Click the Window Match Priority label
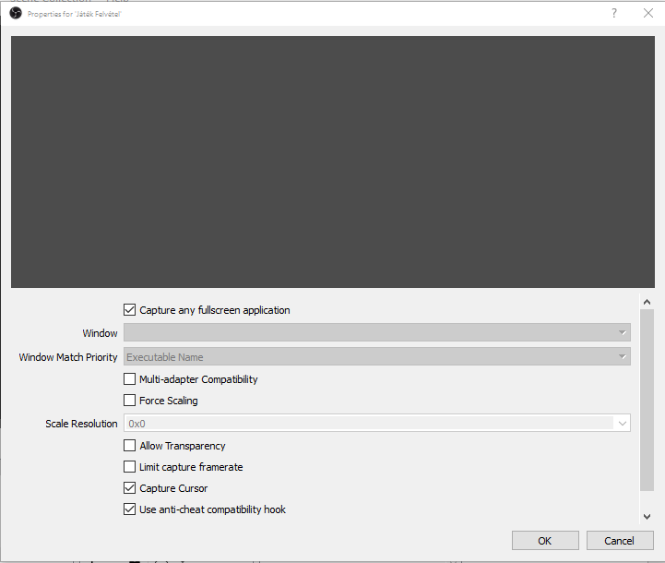The height and width of the screenshot is (563, 665). pos(68,357)
